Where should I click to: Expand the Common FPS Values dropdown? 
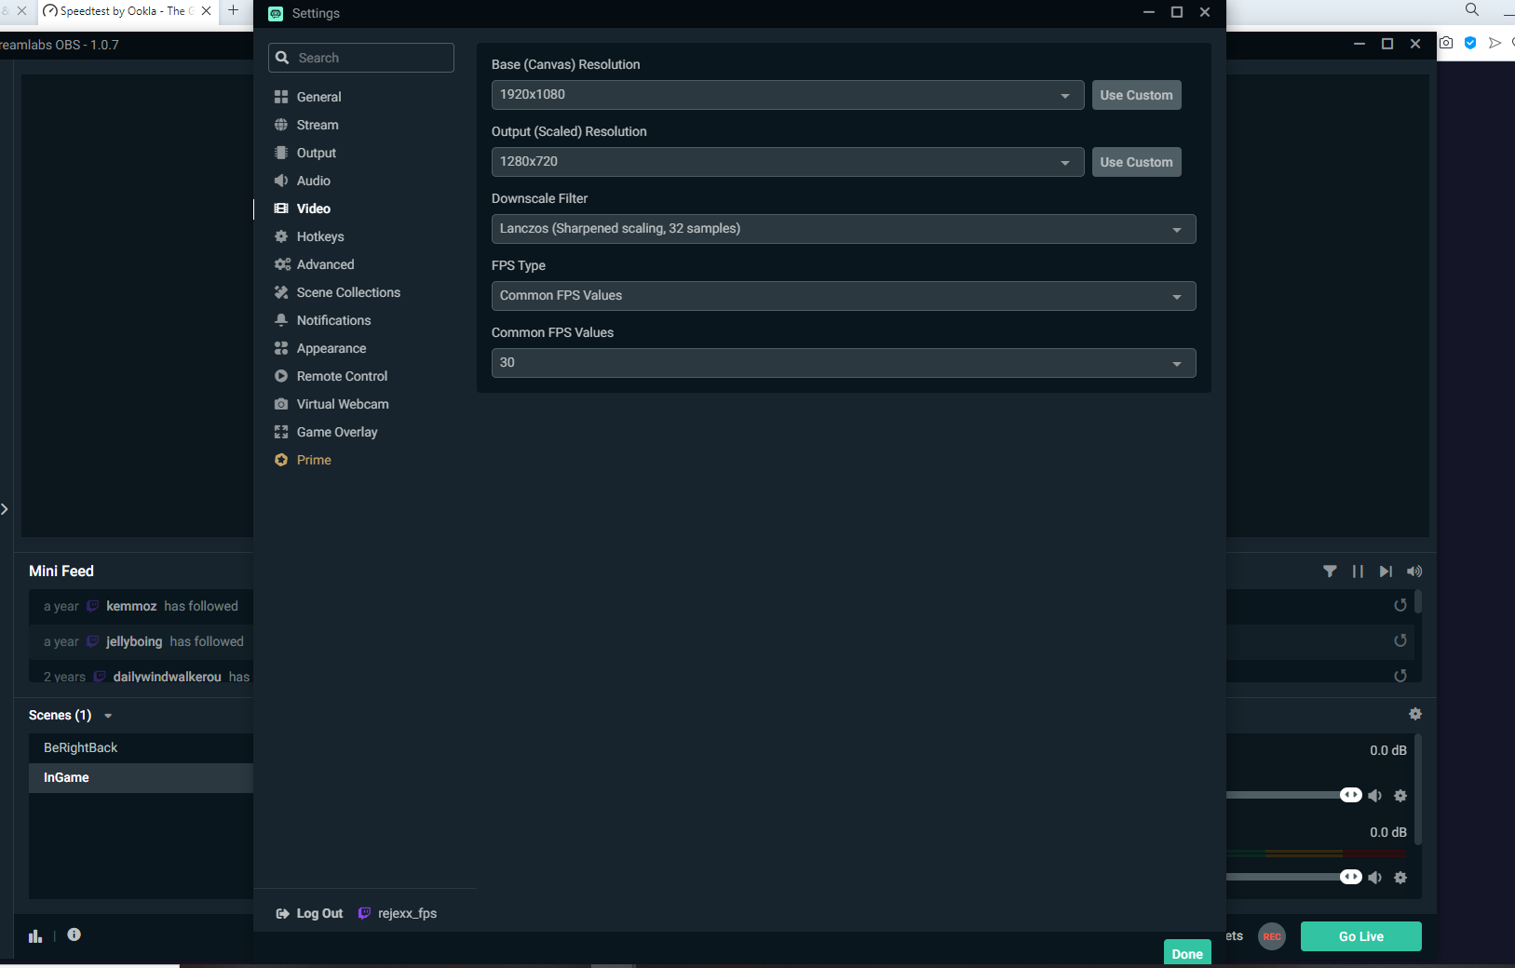843,363
